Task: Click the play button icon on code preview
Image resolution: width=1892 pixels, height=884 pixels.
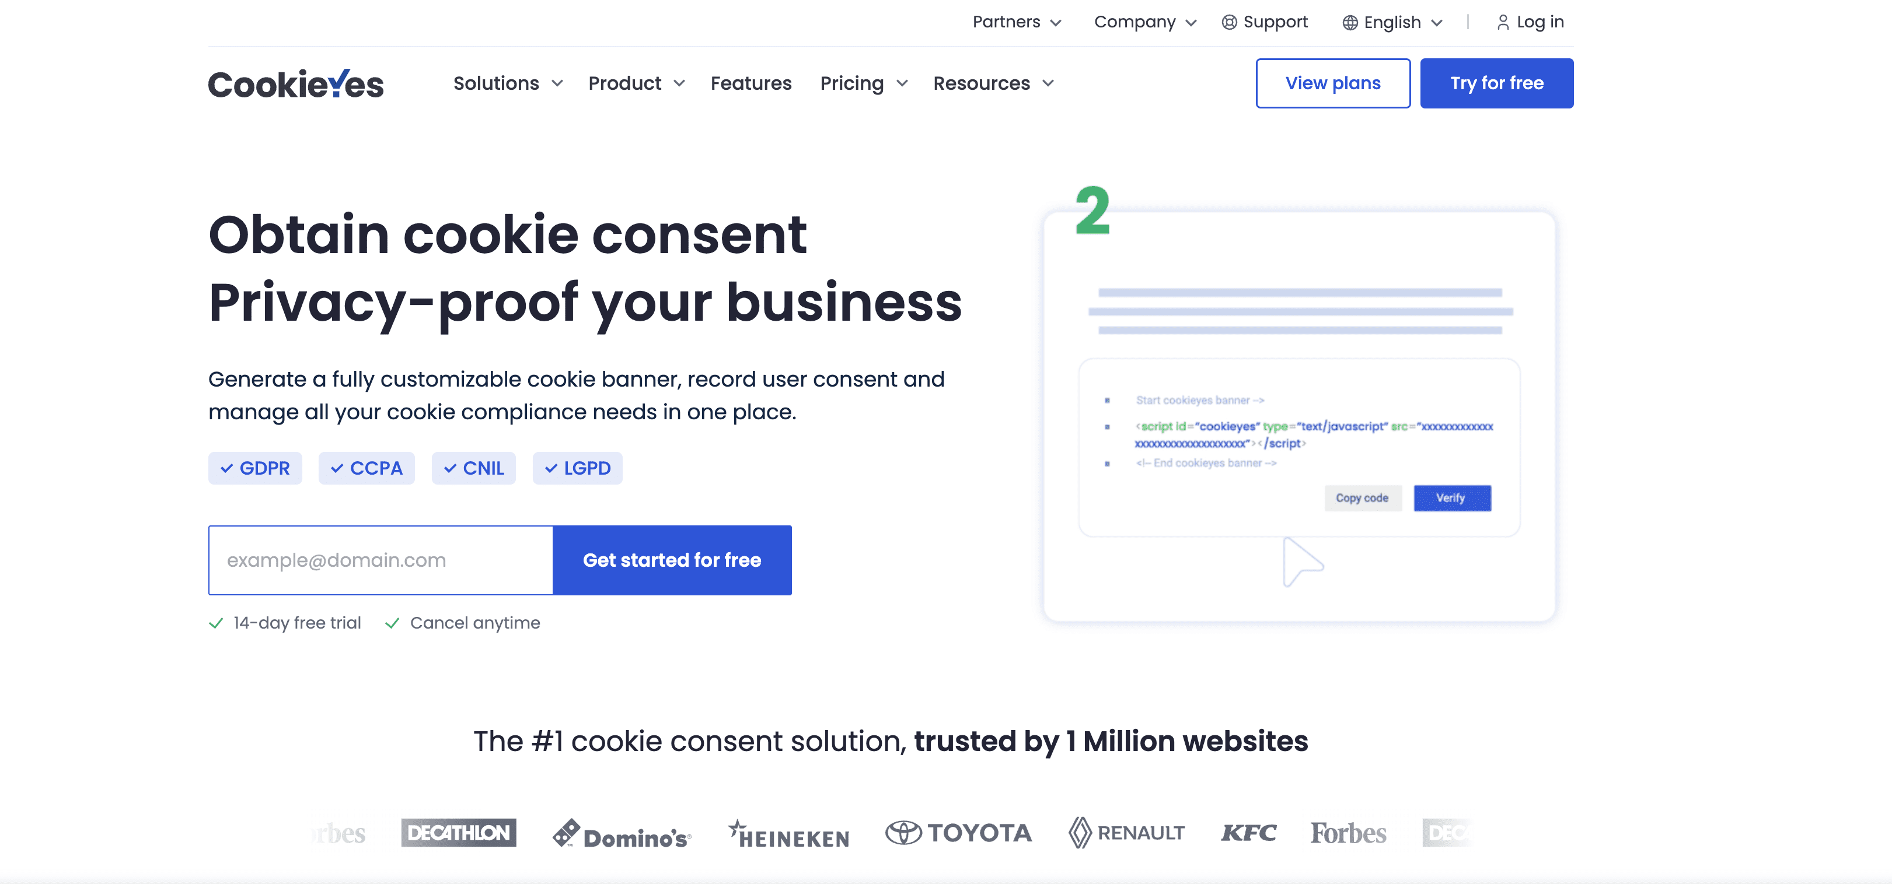Action: [1301, 561]
